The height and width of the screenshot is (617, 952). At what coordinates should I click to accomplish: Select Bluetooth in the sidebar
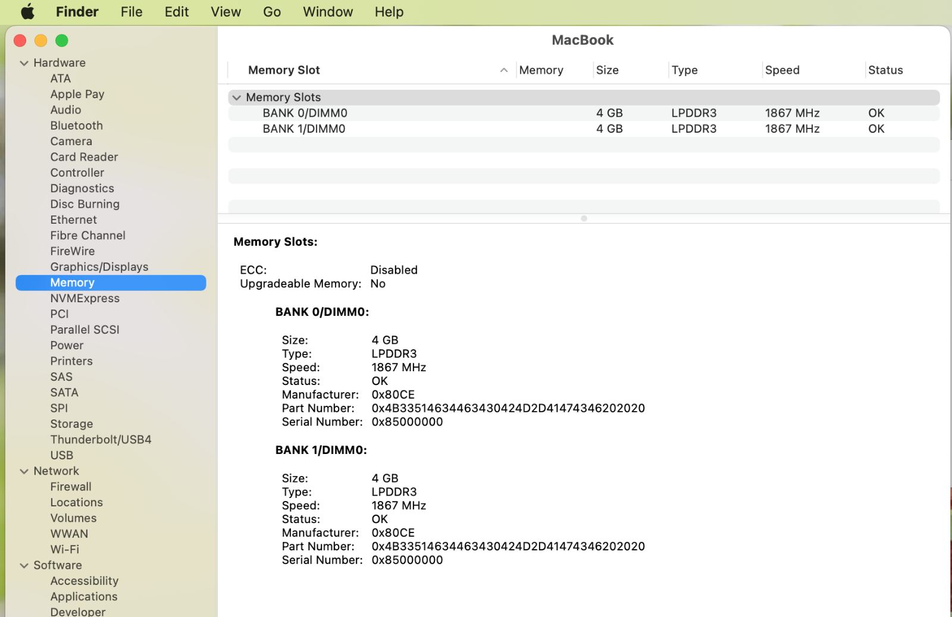tap(77, 126)
